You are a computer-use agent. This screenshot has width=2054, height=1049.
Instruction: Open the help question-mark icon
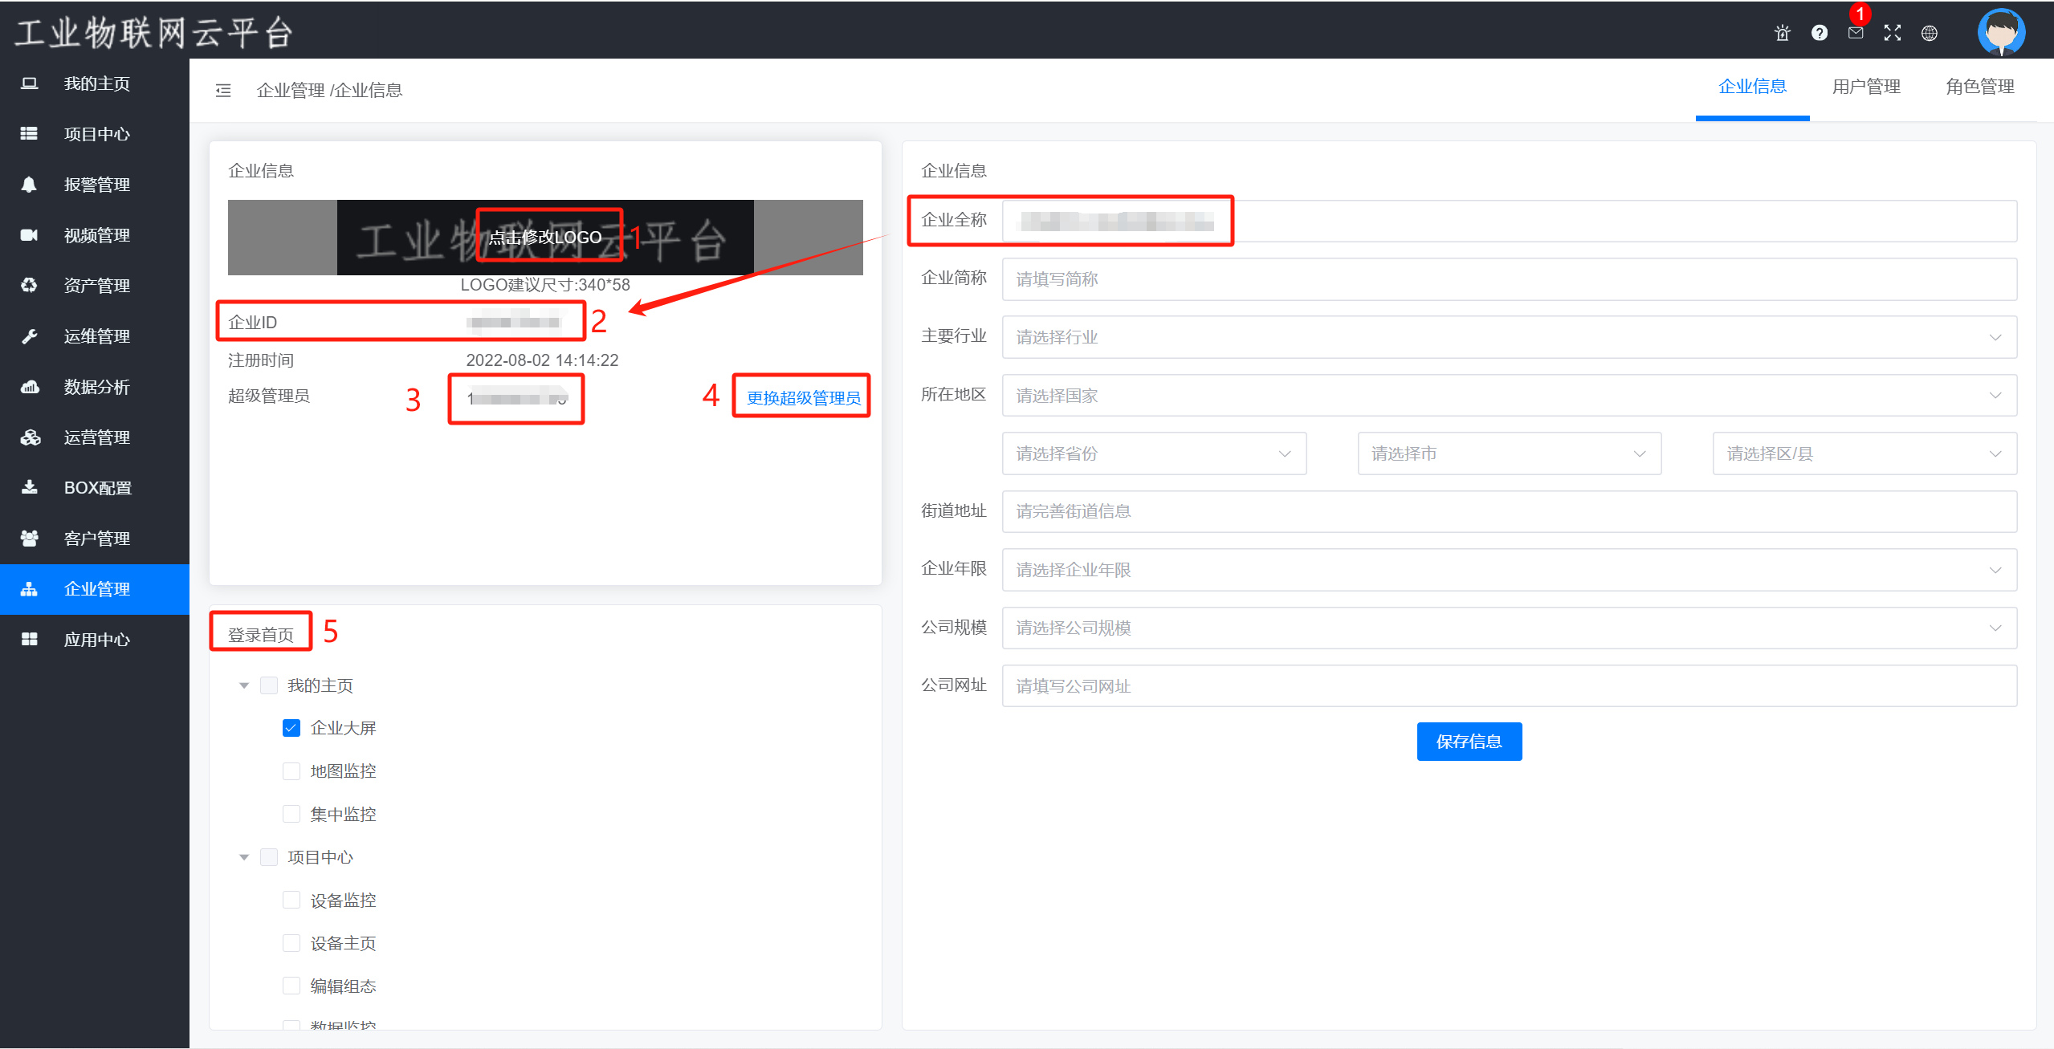coord(1819,33)
